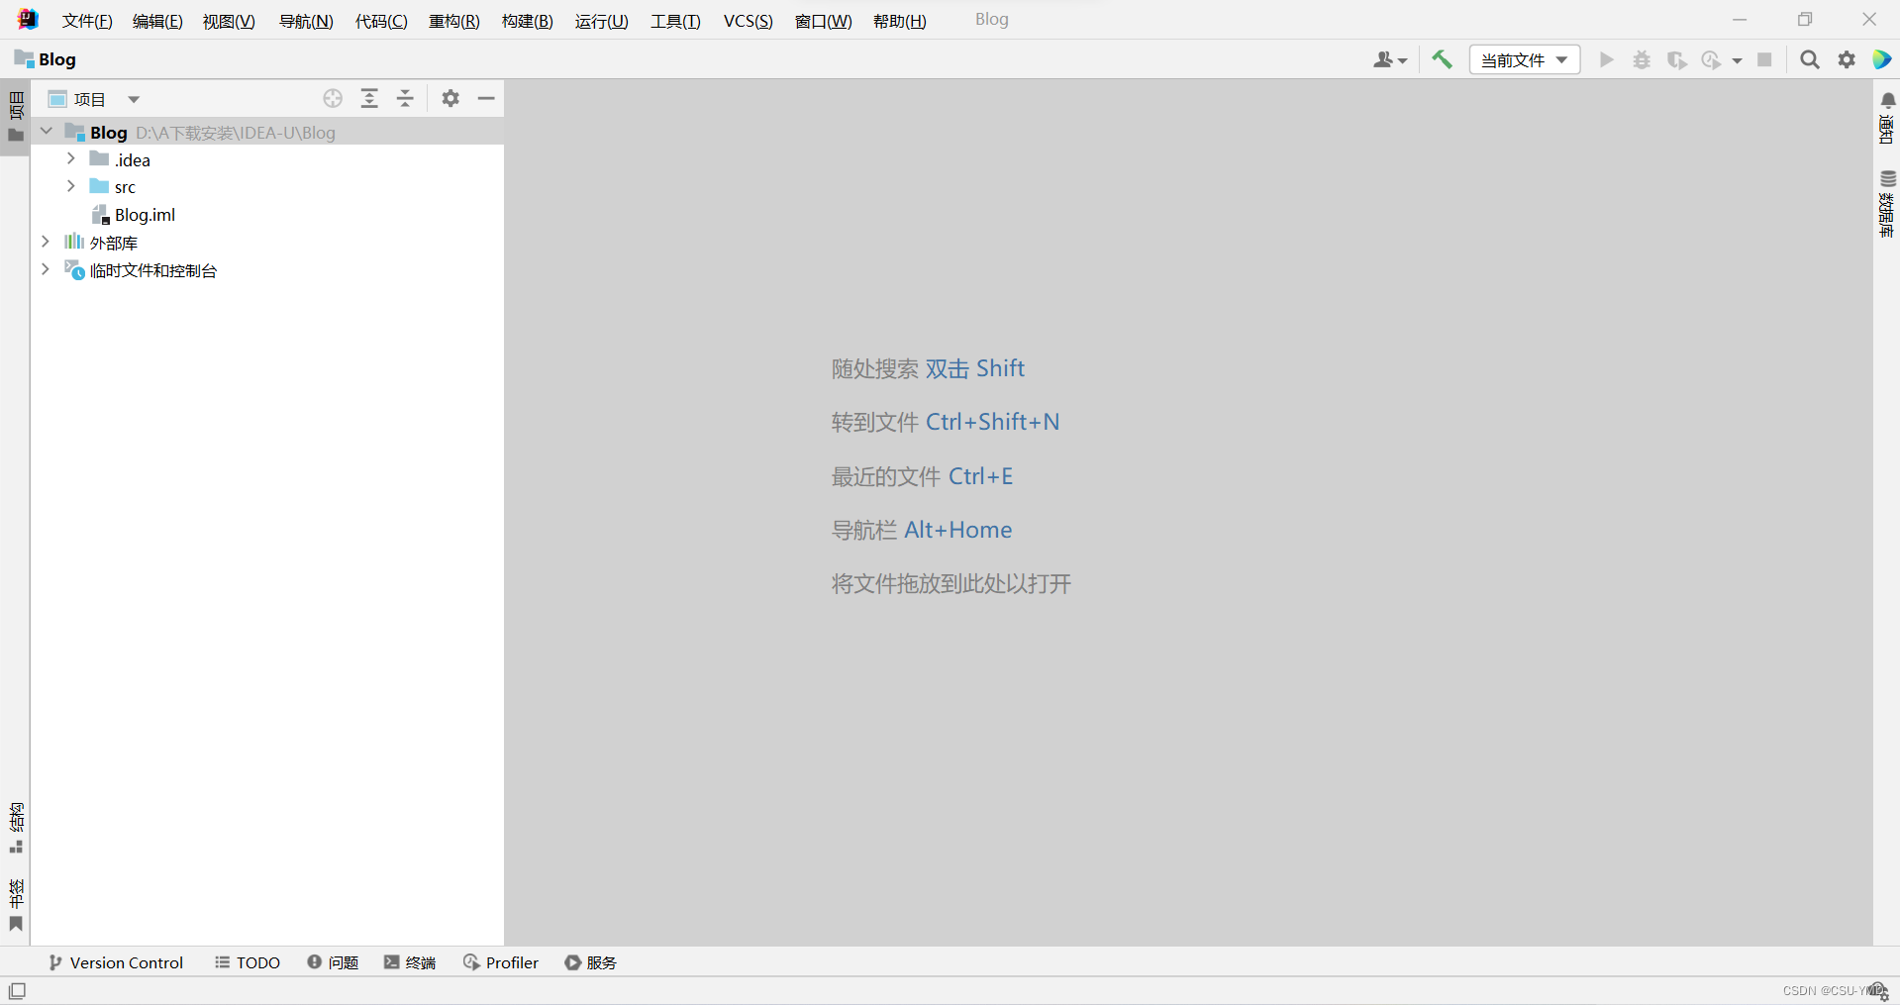Open IDE settings gear in toolbar
This screenshot has width=1900, height=1005.
(1847, 60)
